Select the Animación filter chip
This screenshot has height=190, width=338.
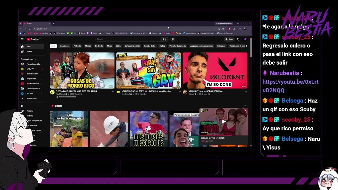click(x=221, y=46)
